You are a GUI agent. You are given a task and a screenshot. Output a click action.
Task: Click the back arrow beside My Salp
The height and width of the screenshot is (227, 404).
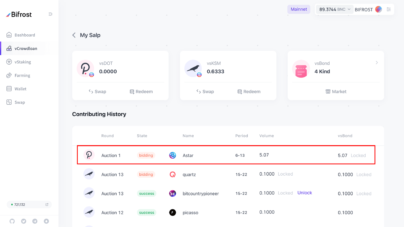[74, 35]
